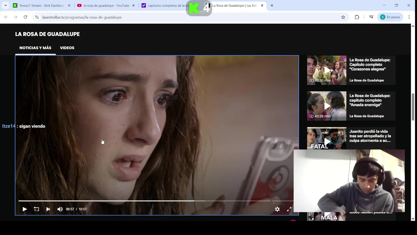Screen dimensions: 417x235
Task: Close the YouTube browser tab
Action: (133, 6)
